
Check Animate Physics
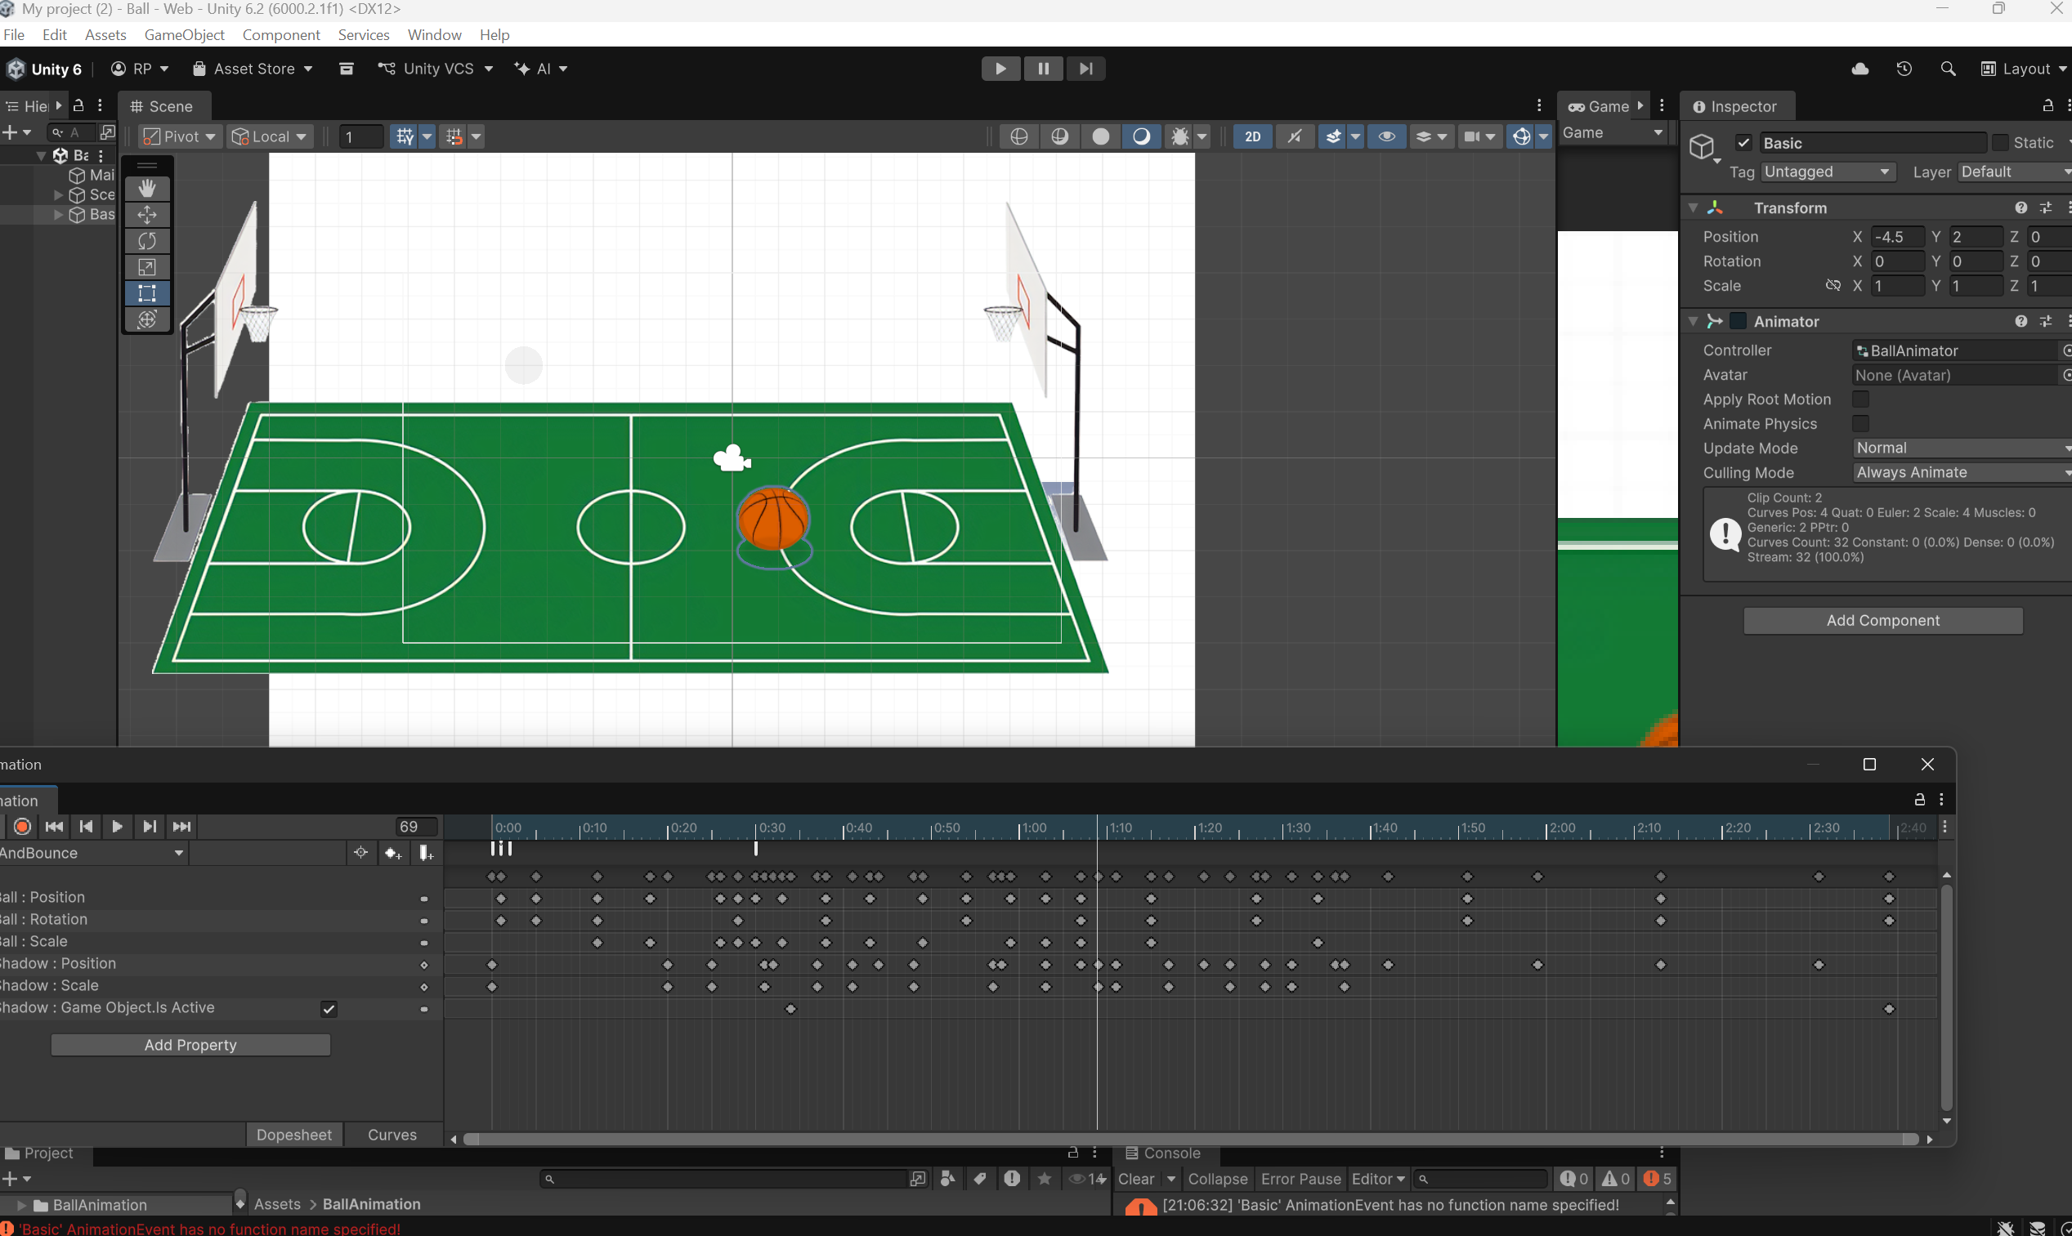(x=1860, y=424)
